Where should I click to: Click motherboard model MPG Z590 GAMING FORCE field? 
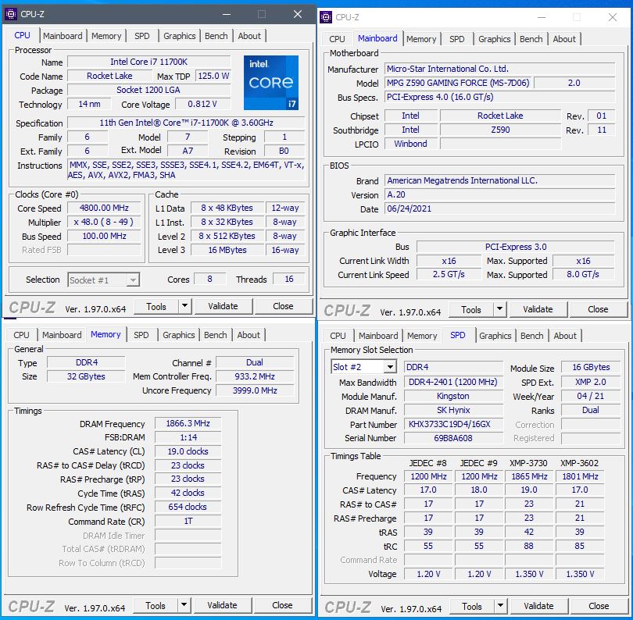[458, 83]
